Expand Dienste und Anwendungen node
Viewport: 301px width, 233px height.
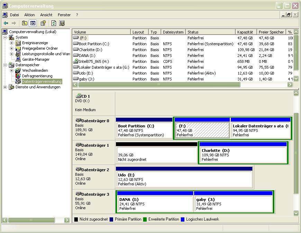click(5, 87)
